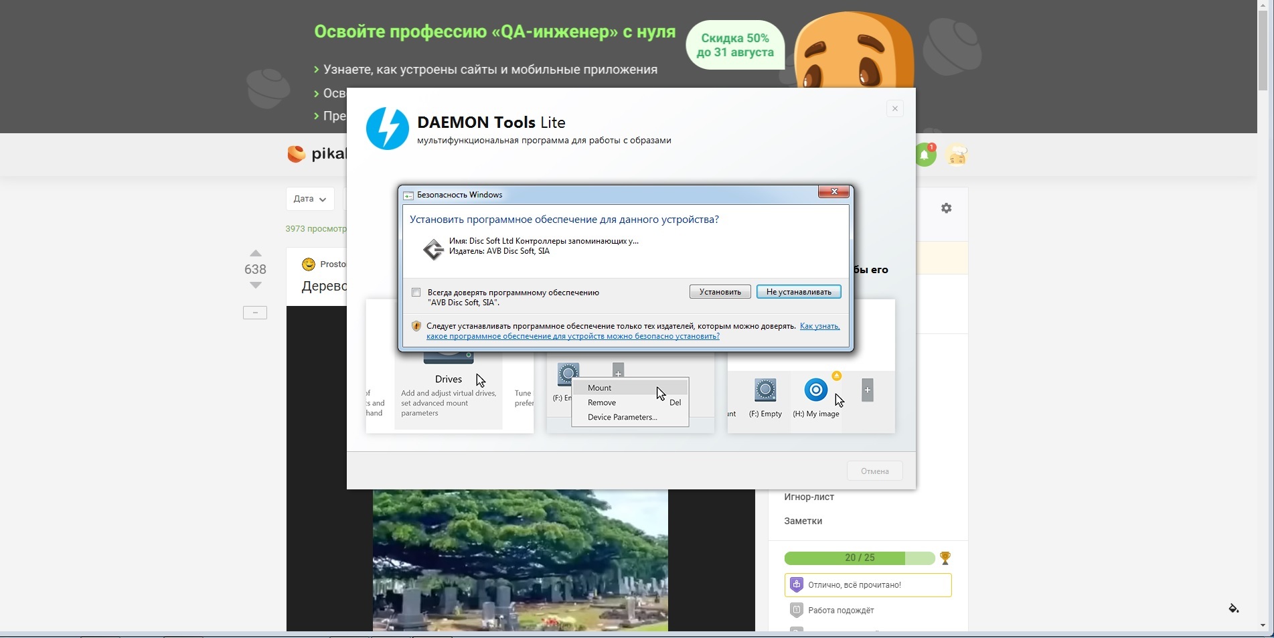Screen dimensions: 1274x638
Task: Click the Отлично, всё прочитано achievement
Action: [x=868, y=584]
